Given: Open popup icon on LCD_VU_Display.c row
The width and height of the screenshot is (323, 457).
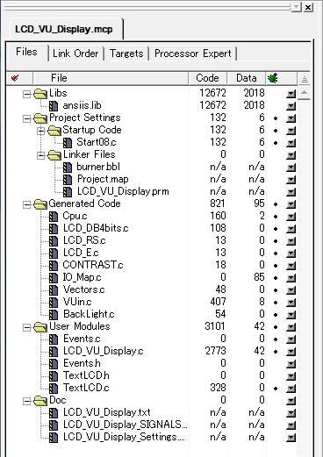Looking at the screenshot, I should [x=291, y=352].
